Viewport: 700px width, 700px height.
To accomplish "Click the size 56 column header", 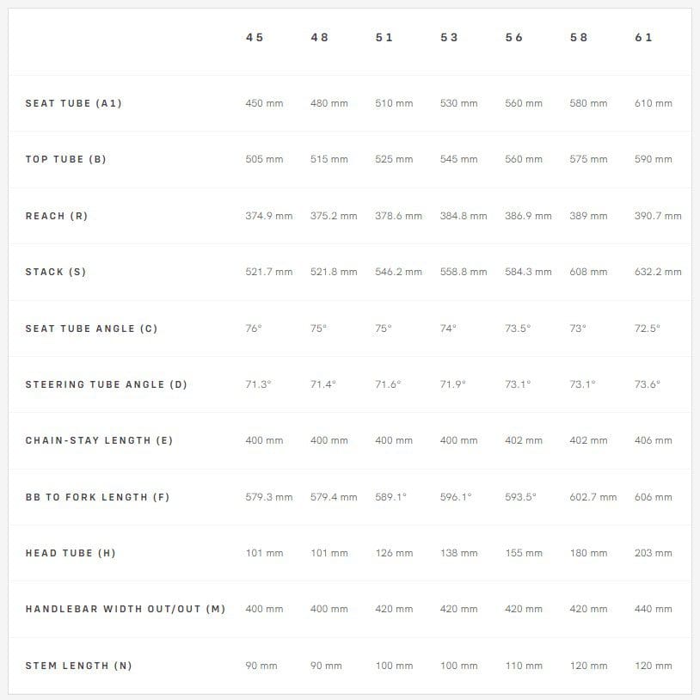I will coord(514,38).
